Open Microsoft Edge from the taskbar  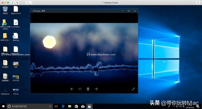63,106
